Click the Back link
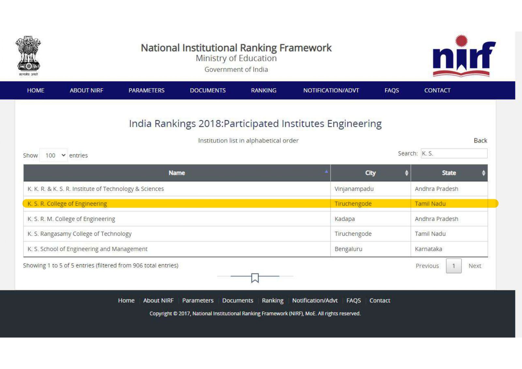 (480, 140)
